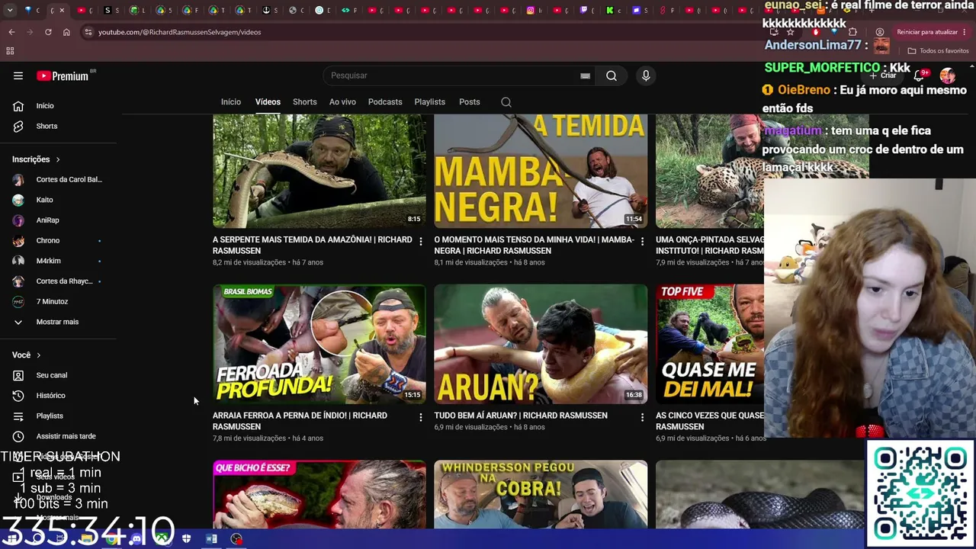Expand the Inscrições section
The image size is (976, 549).
tap(36, 159)
